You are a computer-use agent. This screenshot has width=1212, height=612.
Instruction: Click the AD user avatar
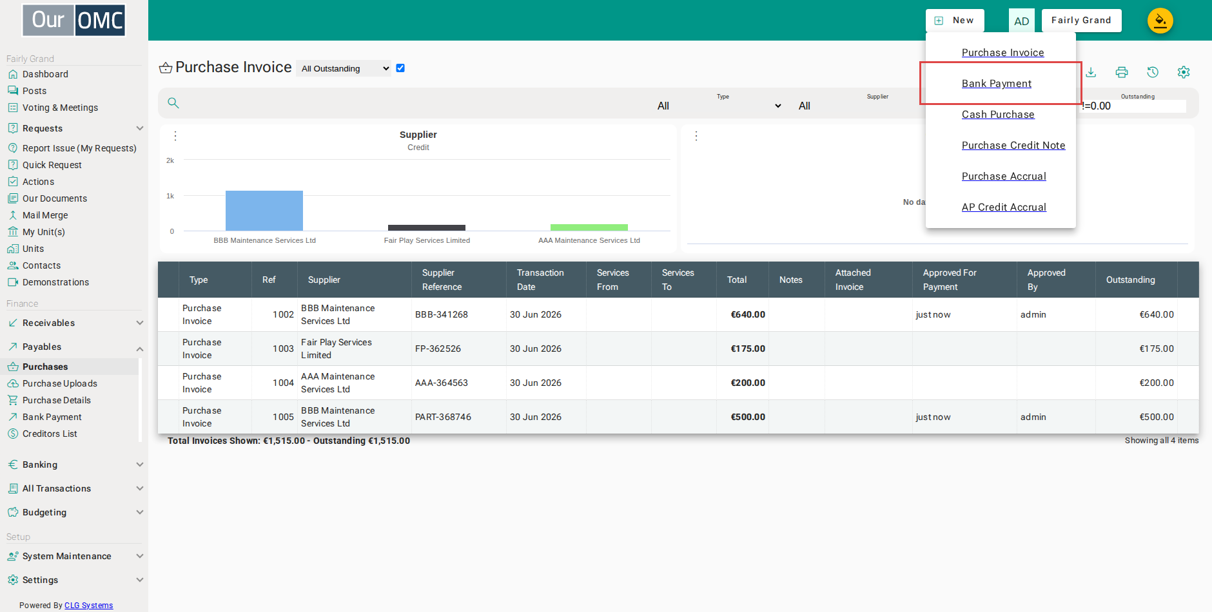[1022, 21]
